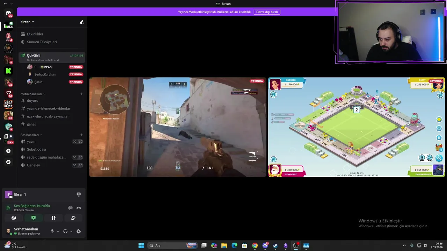Open noise suppression waveform icon
Screen dimensions: 447x251
click(x=70, y=208)
